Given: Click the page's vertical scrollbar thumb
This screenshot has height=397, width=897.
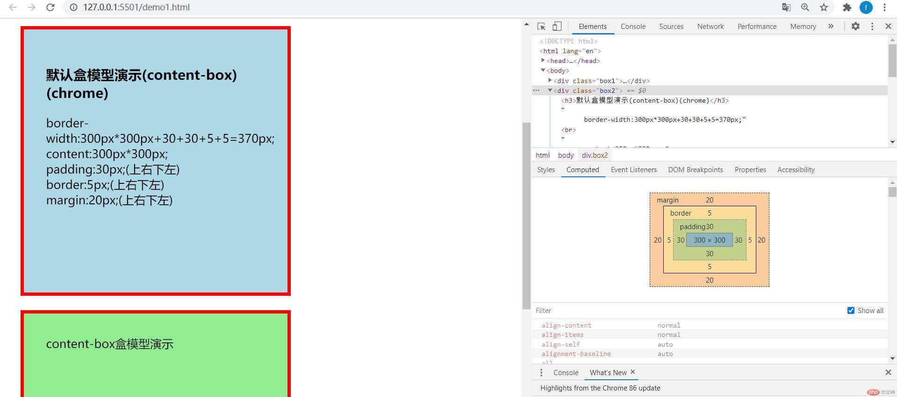Looking at the screenshot, I should coord(526,216).
